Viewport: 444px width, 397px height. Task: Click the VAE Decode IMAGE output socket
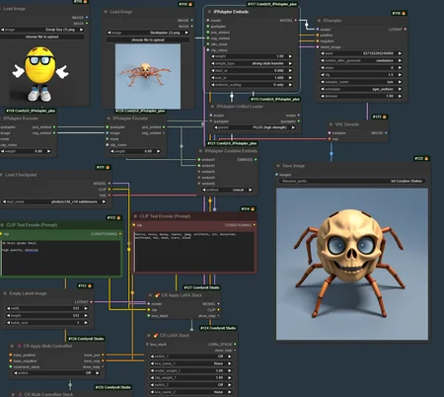point(386,133)
